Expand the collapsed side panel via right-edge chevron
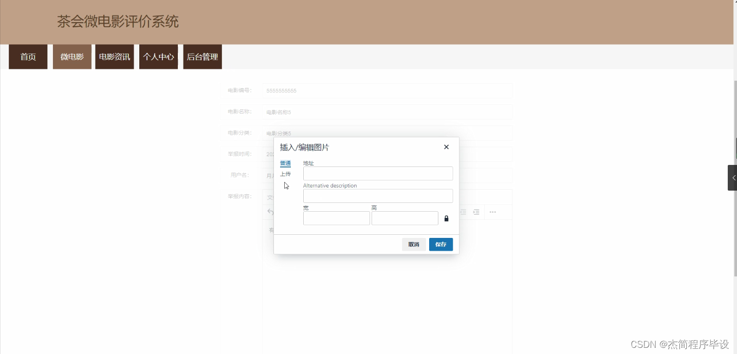 click(733, 178)
